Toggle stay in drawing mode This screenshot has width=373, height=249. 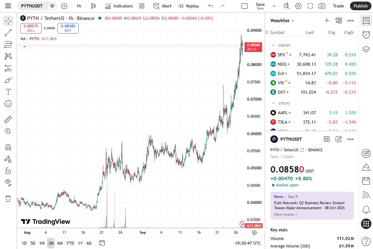[8, 159]
